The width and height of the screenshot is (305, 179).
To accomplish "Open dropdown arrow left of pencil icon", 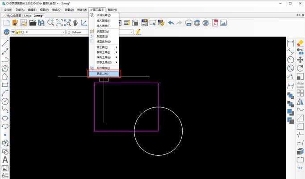I will tap(132, 32).
